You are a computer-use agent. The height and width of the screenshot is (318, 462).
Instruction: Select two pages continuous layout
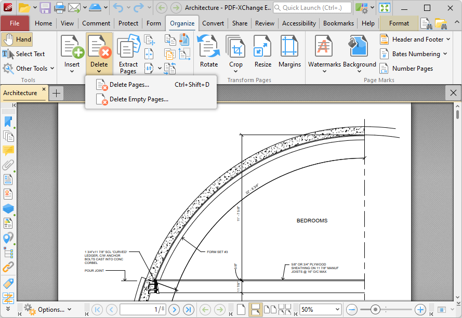coord(284,310)
